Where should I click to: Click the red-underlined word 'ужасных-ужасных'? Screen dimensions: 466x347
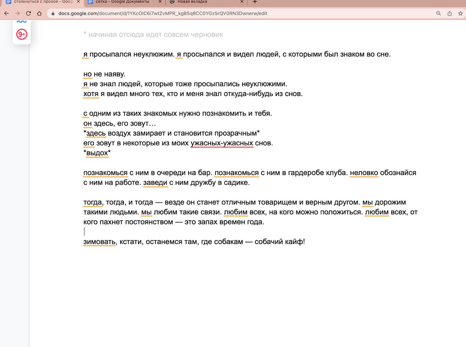coord(222,143)
